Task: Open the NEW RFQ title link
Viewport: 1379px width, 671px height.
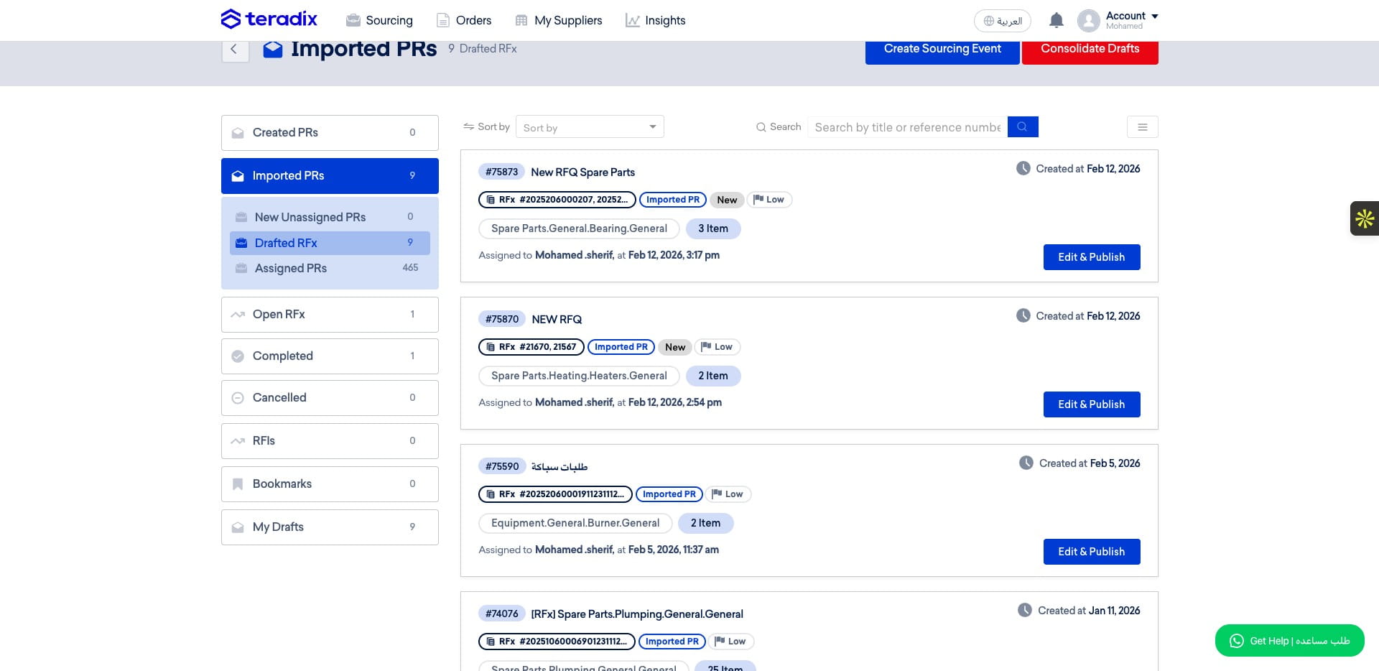Action: pos(557,320)
